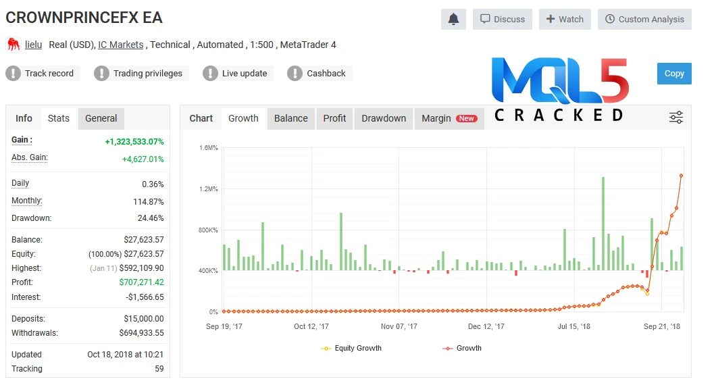Click the Gain label

22,140
